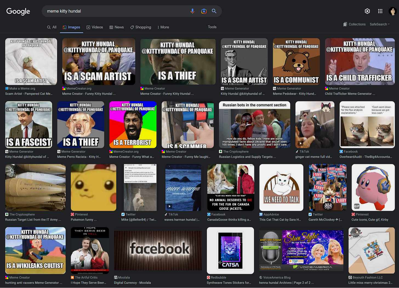Viewport: 399px width, 288px height.
Task: Open Meme Pedobear - Kitty Hundal link
Action: pos(295,94)
